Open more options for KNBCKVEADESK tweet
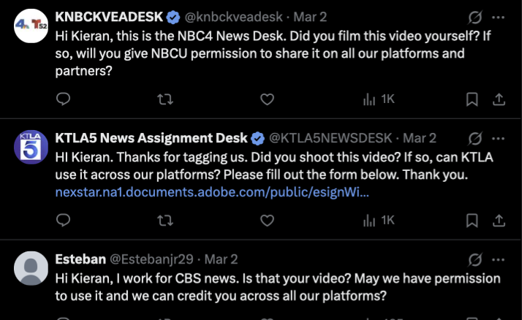522x320 pixels. (498, 18)
